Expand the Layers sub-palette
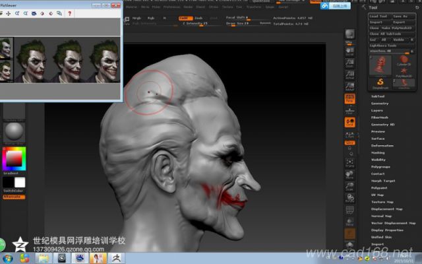This screenshot has width=422, height=264. tap(377, 110)
